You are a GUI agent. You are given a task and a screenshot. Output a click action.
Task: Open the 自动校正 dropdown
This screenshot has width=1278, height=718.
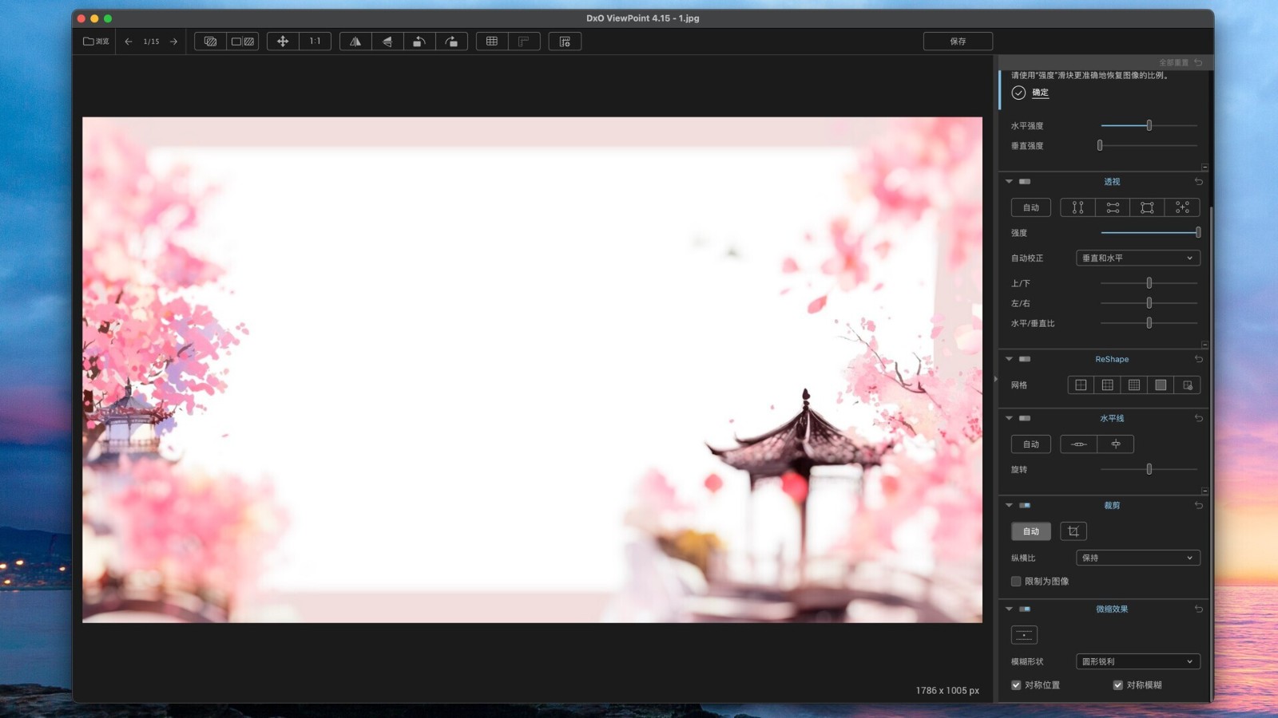[1138, 258]
